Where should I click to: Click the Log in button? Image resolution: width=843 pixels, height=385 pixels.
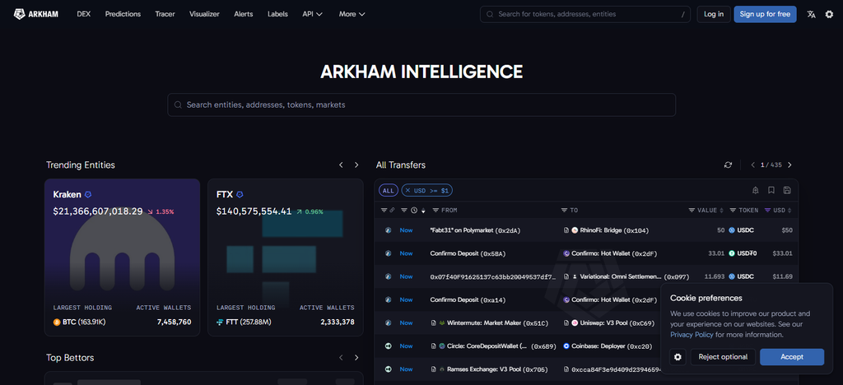714,14
